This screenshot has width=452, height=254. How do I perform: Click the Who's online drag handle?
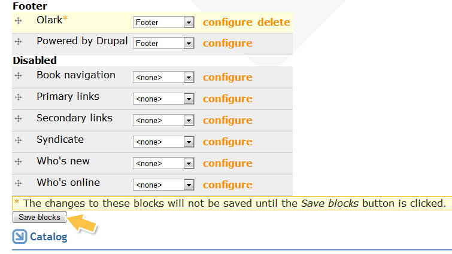click(19, 184)
